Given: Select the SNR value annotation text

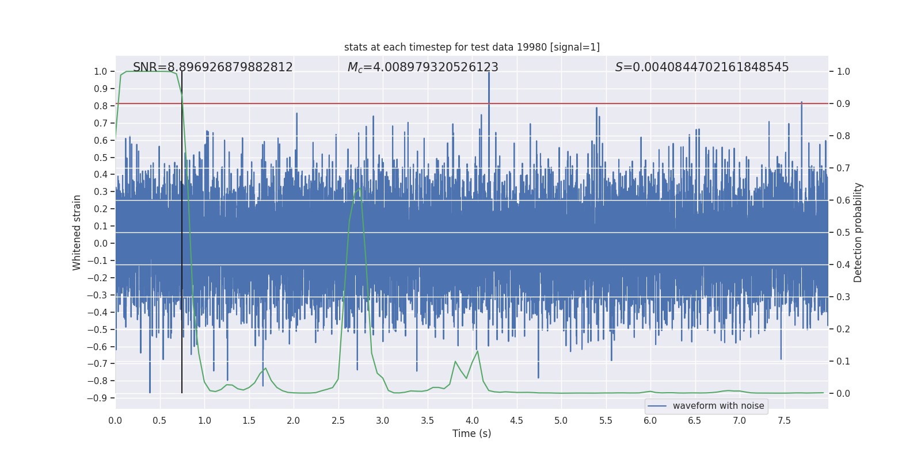Looking at the screenshot, I should point(212,67).
